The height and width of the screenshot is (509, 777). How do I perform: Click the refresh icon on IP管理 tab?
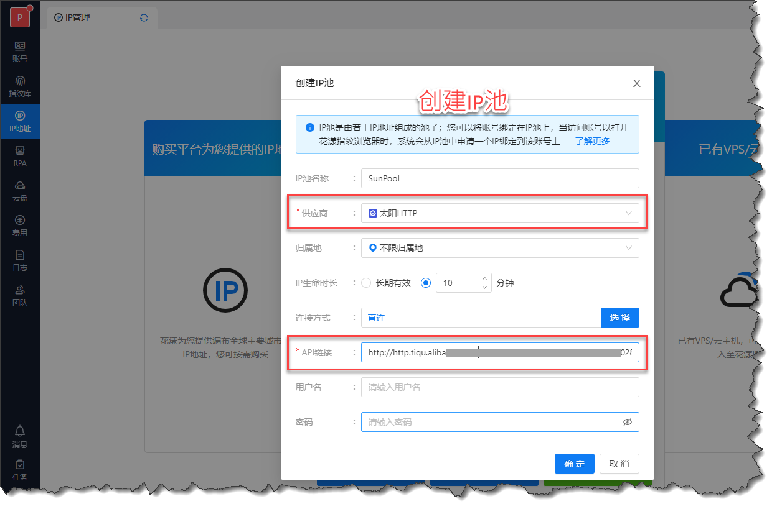[144, 17]
